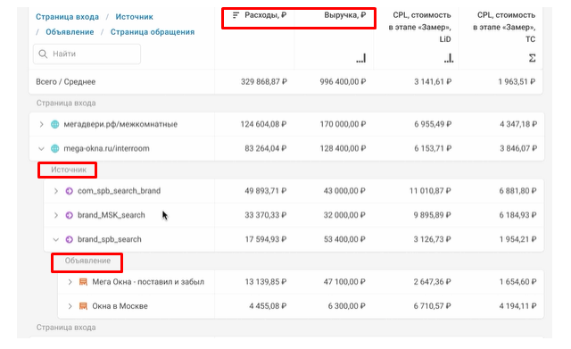Click the Найти search input field
The width and height of the screenshot is (571, 349).
[87, 54]
